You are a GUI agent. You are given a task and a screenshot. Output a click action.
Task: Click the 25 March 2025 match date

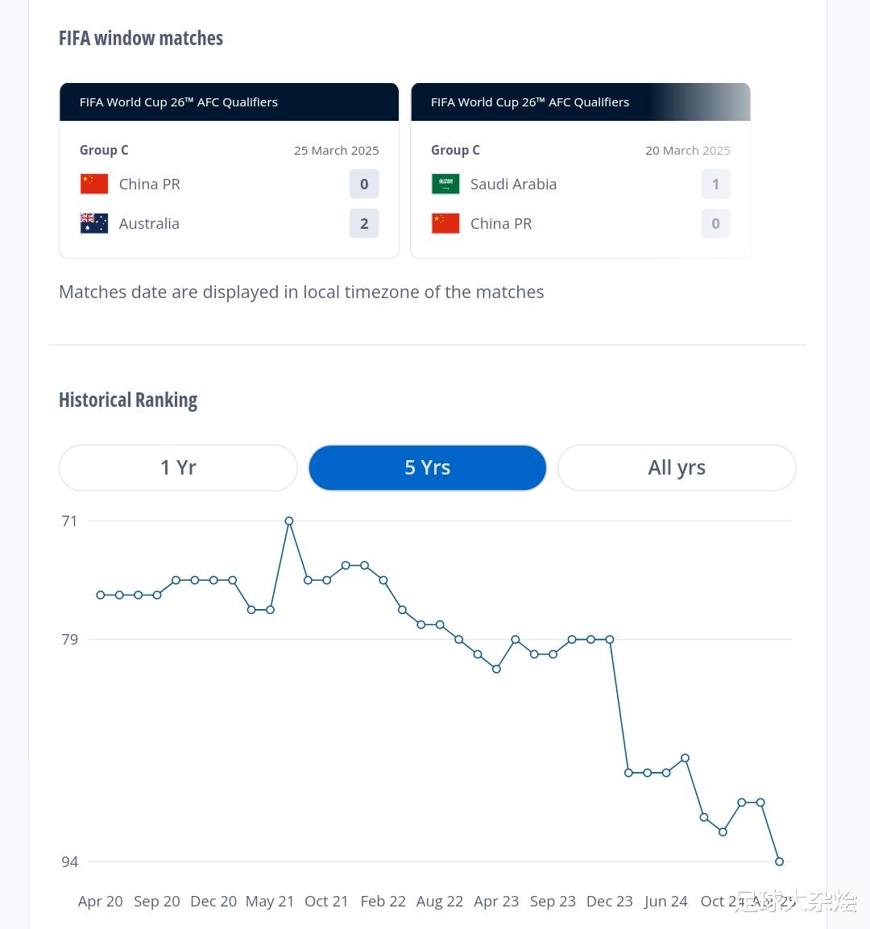point(336,151)
